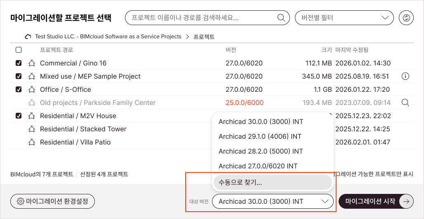
Task: Click the refresh project list icon
Action: [406, 18]
